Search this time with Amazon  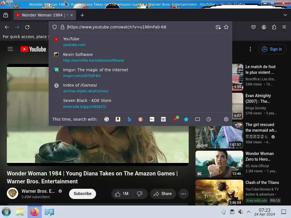pos(118,119)
